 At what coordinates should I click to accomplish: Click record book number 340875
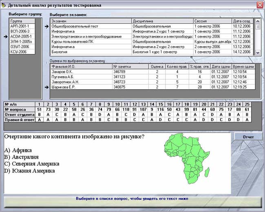pos(130,87)
